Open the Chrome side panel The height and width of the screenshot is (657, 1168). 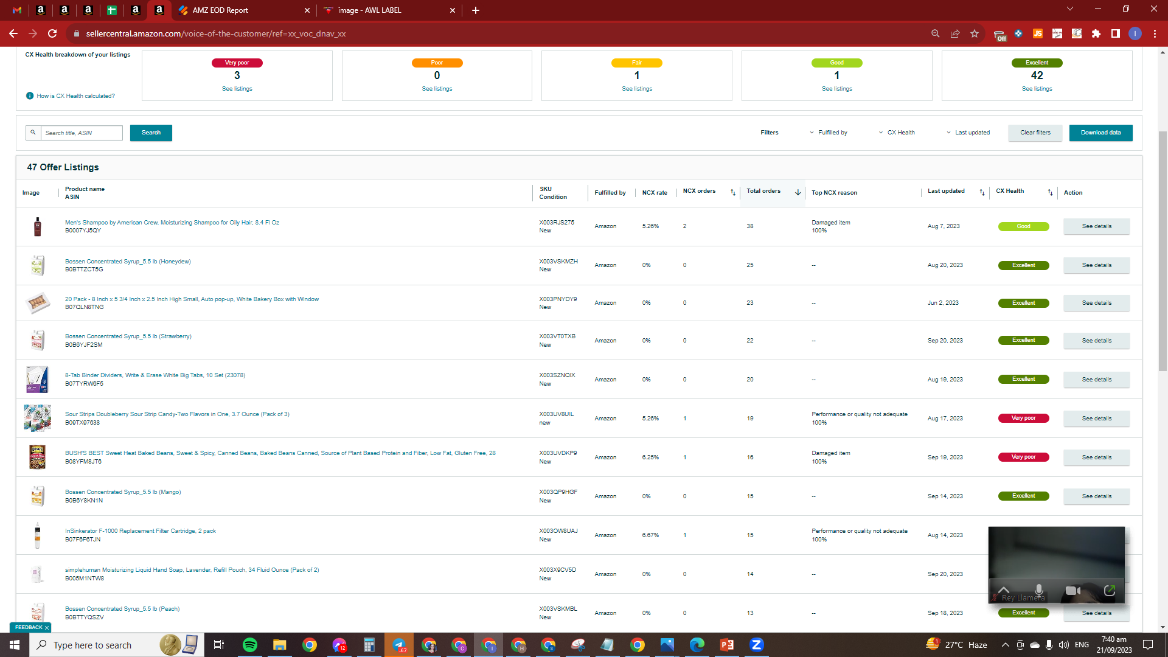coord(1116,33)
